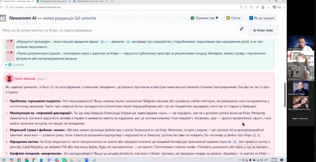Click the reload page icon in browser
The height and width of the screenshot is (162, 316).
[x=1, y=7]
